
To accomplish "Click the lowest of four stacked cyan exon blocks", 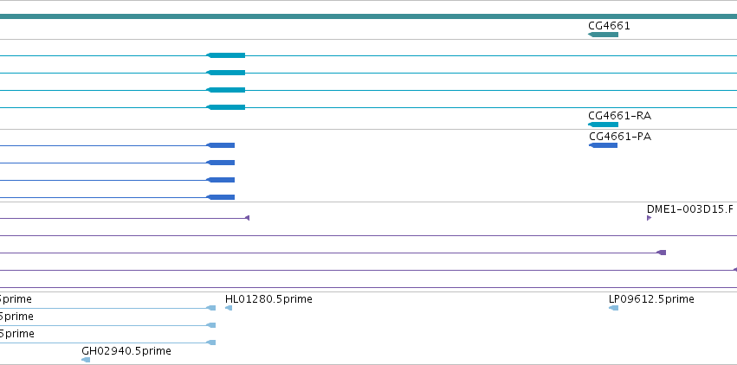I will click(x=226, y=107).
